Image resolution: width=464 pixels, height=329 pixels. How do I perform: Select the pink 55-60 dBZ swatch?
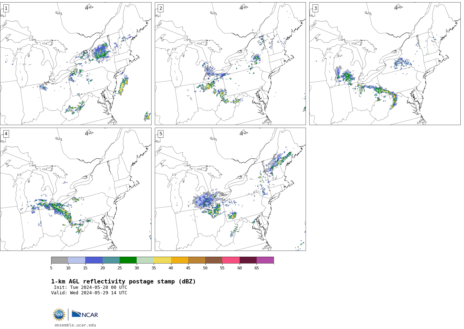231,260
